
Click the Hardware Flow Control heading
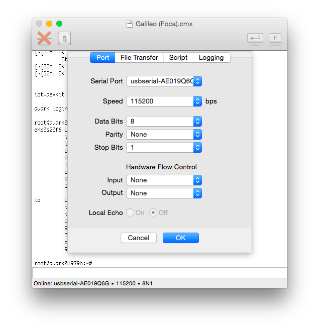pyautogui.click(x=161, y=167)
